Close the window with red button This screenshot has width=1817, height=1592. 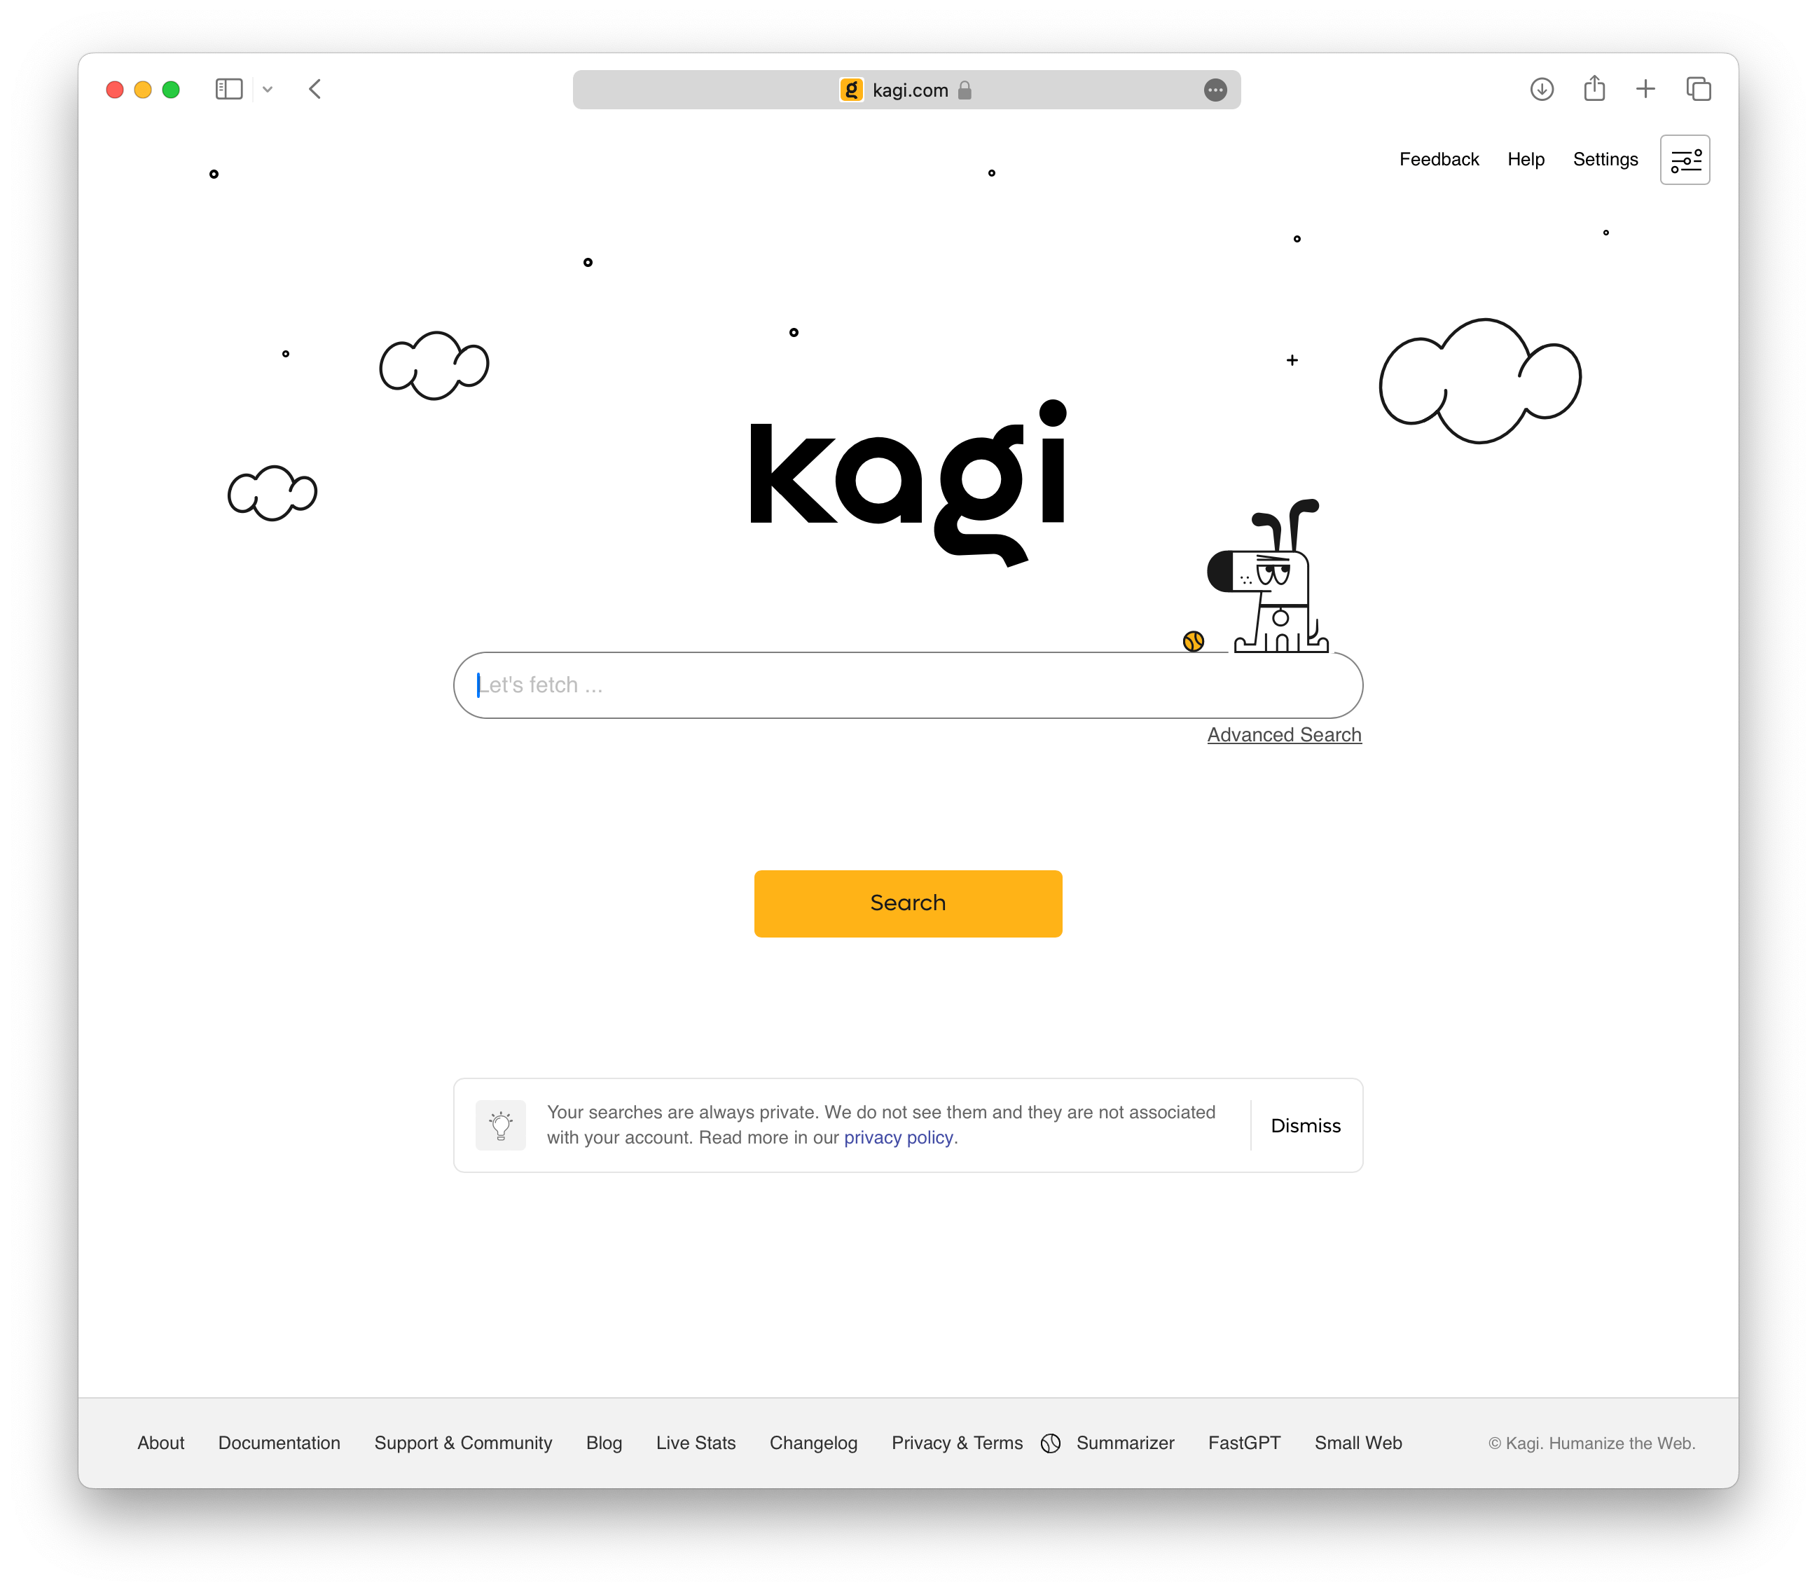pos(115,90)
